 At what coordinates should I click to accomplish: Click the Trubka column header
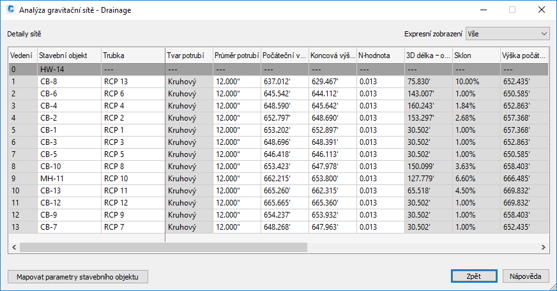(134, 56)
